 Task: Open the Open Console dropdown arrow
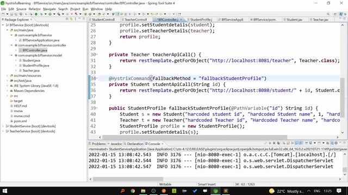pos(324,143)
